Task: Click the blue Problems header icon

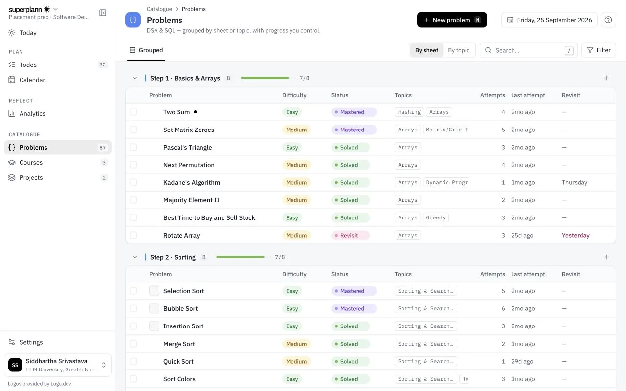Action: coord(133,20)
